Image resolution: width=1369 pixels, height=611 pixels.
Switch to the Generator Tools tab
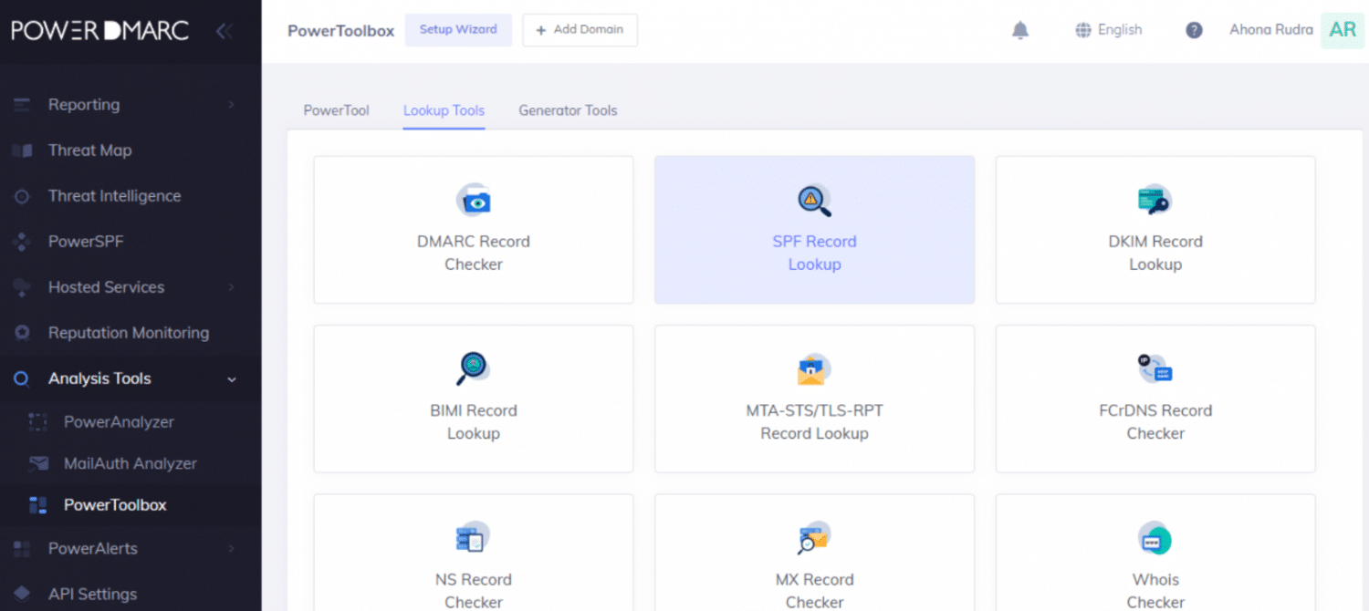[568, 110]
